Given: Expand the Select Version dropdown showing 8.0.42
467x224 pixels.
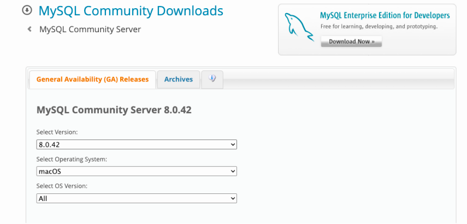Looking at the screenshot, I should click(x=137, y=144).
